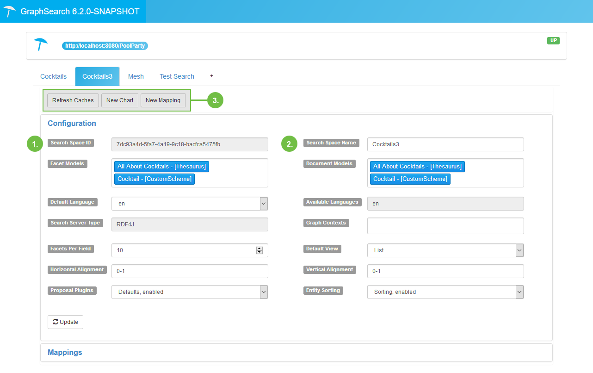This screenshot has height=373, width=593.
Task: Select Cocktail CustomScheme tag in Facet Models
Action: 154,179
